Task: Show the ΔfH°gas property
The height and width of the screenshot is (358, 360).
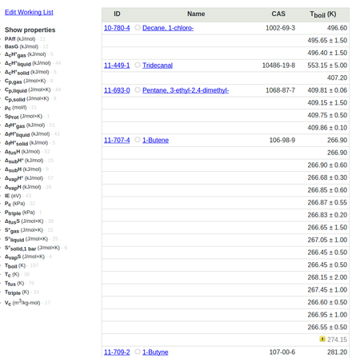Action: tap(25, 125)
